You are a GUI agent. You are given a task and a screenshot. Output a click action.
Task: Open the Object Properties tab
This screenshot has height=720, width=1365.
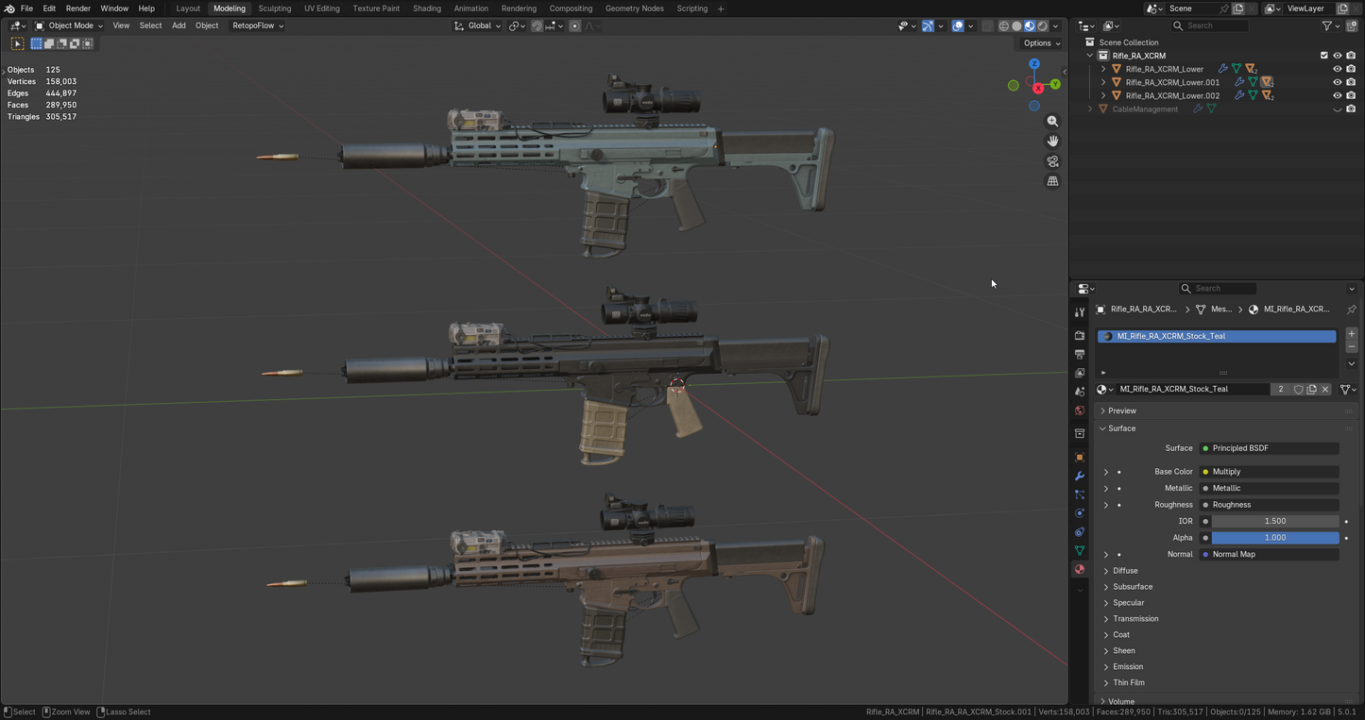coord(1080,457)
